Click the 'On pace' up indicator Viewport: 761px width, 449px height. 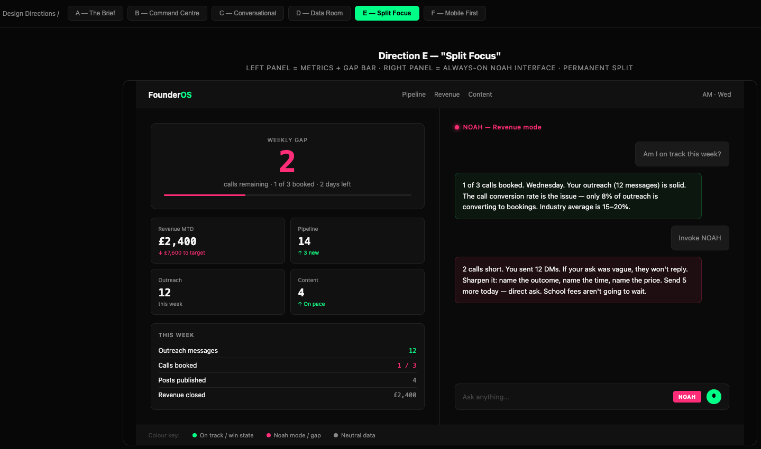click(x=311, y=304)
